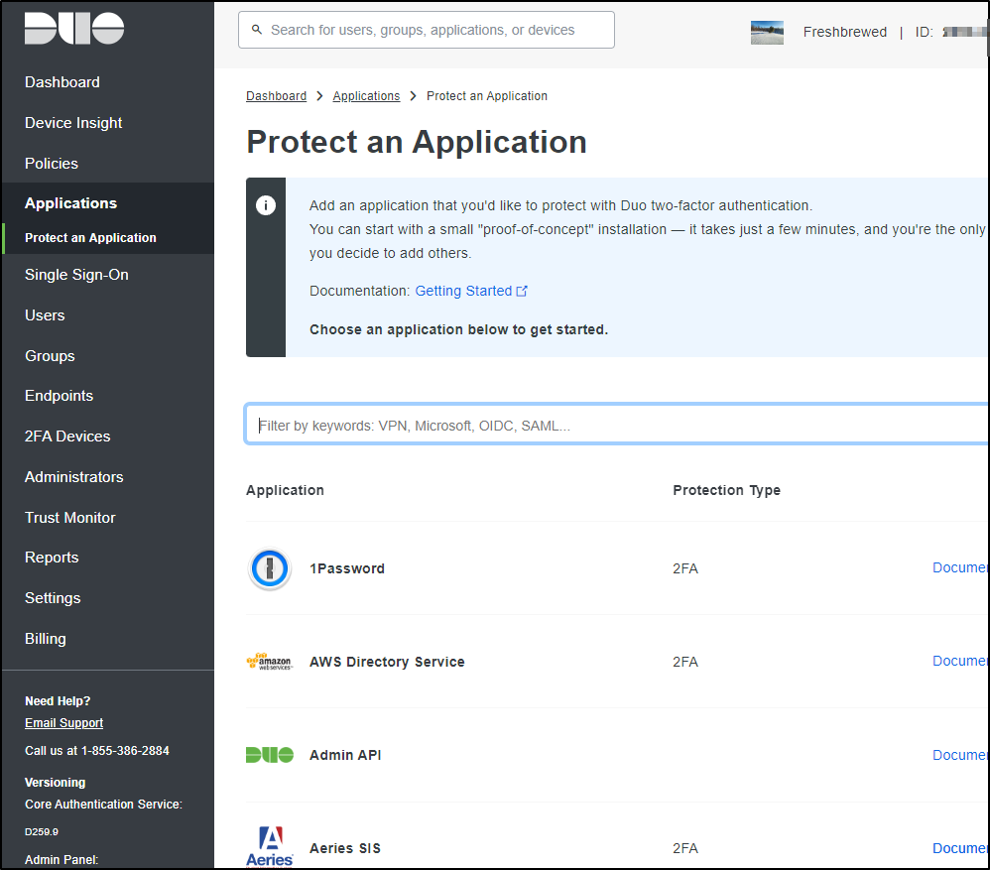
Task: Open Trust Monitor in the sidebar
Action: click(70, 518)
